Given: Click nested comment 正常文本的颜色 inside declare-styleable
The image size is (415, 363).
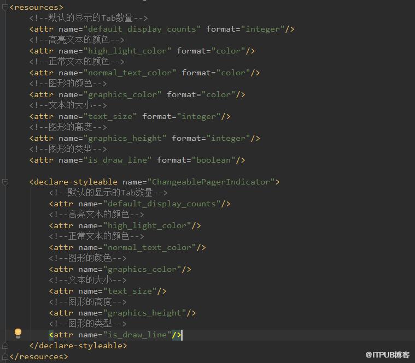Looking at the screenshot, I should pyautogui.click(x=96, y=236).
